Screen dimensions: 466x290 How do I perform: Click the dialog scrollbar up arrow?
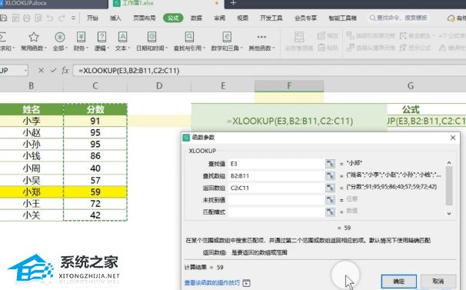click(449, 163)
